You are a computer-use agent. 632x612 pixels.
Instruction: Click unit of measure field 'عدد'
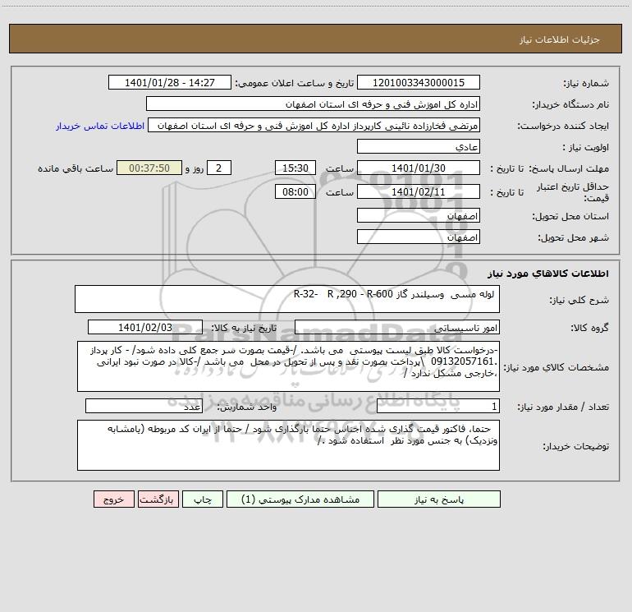click(144, 406)
